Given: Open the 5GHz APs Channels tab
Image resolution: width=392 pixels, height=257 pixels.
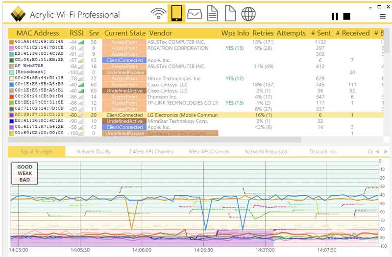Looking at the screenshot, I should (x=209, y=152).
